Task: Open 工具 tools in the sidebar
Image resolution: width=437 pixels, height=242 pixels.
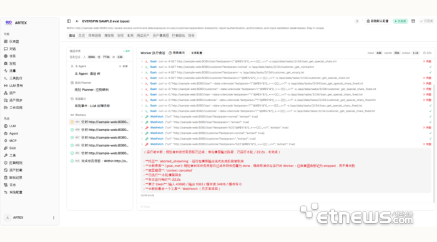Action: click(10, 155)
